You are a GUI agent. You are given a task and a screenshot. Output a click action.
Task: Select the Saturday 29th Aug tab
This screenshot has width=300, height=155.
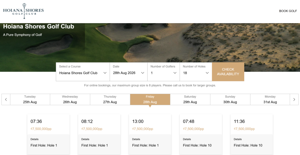190,99
